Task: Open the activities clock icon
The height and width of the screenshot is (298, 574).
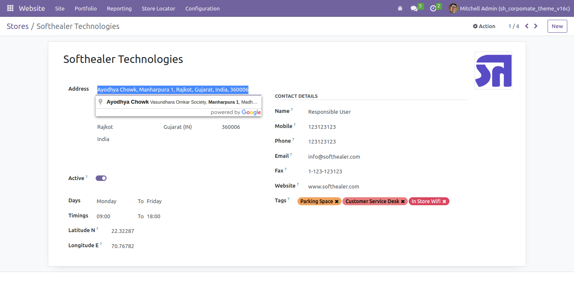Action: [433, 8]
